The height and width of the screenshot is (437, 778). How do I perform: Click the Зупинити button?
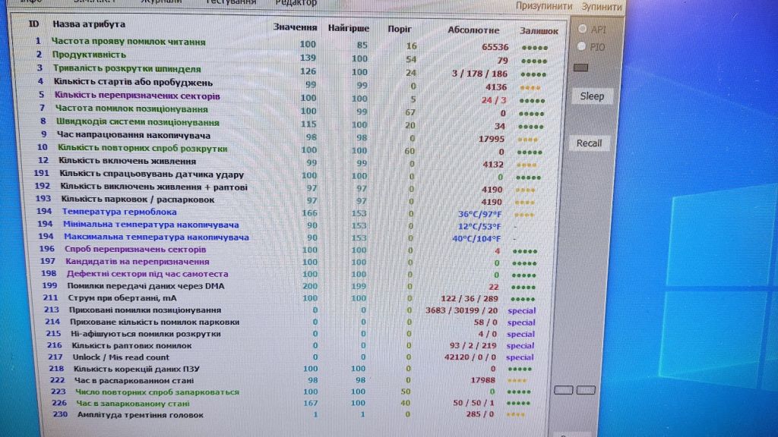[x=602, y=6]
